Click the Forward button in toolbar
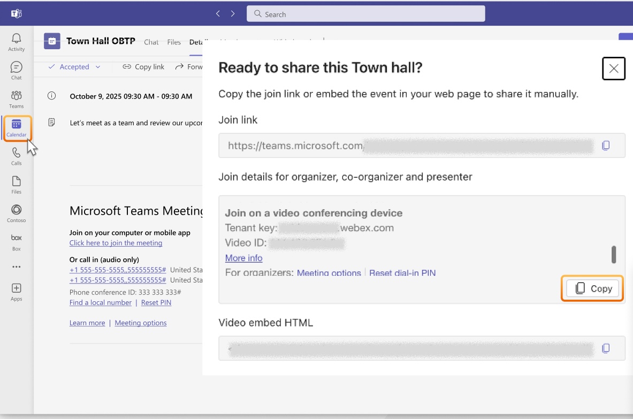Image resolution: width=633 pixels, height=419 pixels. (x=188, y=66)
